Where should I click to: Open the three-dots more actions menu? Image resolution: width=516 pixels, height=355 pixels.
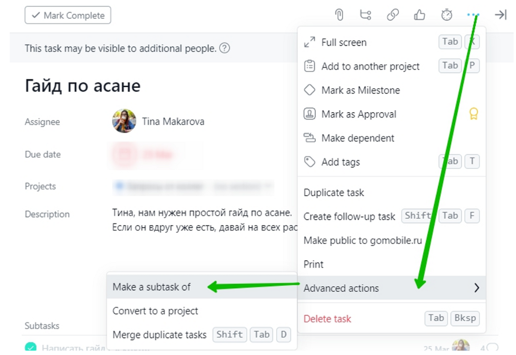(x=472, y=15)
